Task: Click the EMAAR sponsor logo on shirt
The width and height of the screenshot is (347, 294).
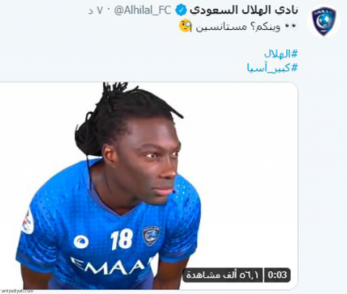Action: [x=111, y=267]
